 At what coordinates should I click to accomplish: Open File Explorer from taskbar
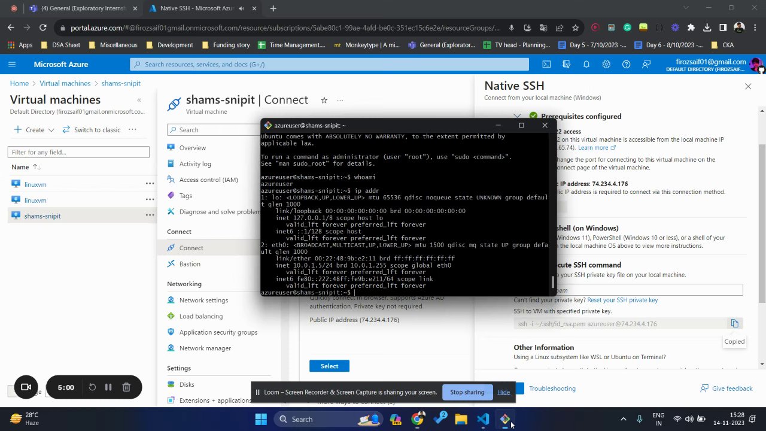coord(461,419)
